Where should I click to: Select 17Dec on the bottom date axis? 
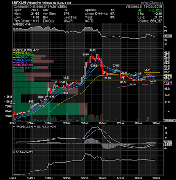pyautogui.click(x=121, y=178)
